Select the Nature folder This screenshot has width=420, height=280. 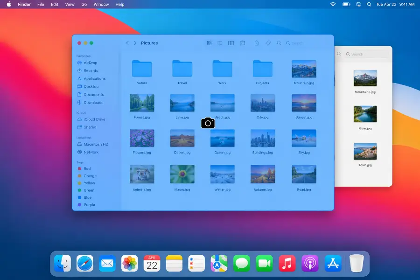142,69
